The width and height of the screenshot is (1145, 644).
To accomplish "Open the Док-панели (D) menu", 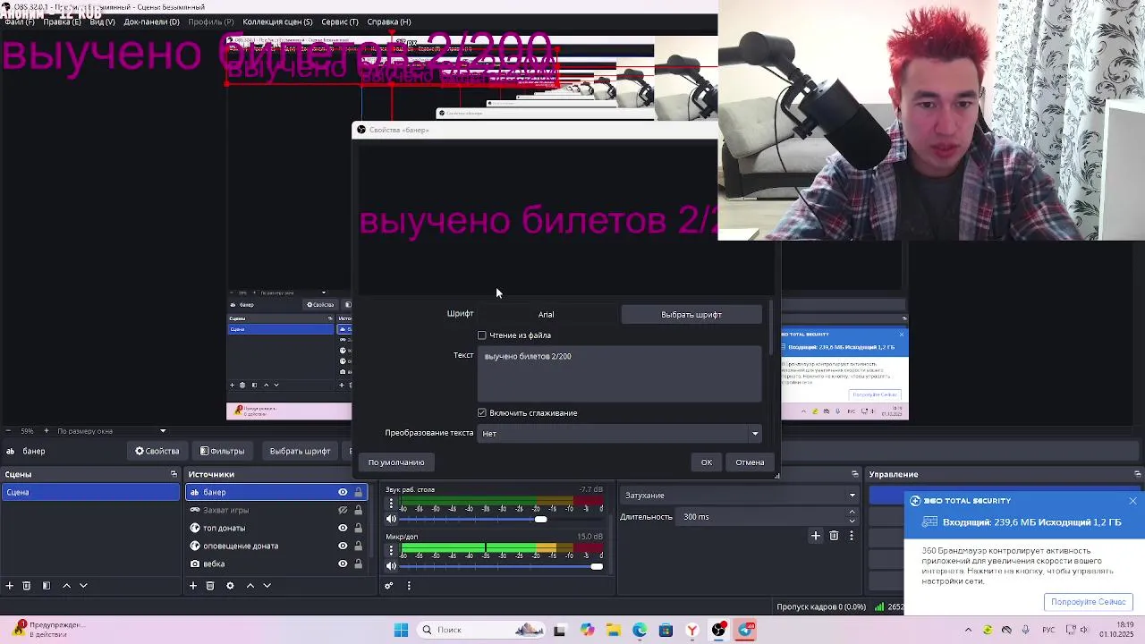I will click(151, 21).
